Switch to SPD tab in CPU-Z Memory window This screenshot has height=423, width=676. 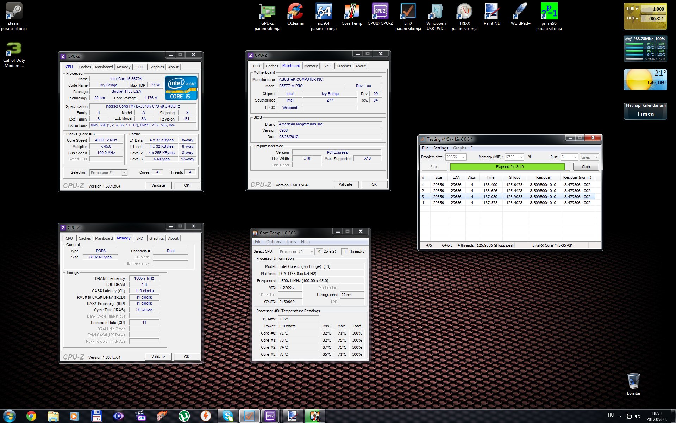(139, 238)
